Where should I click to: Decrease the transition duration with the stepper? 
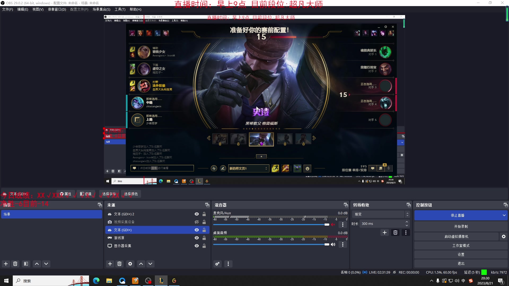coord(407,226)
